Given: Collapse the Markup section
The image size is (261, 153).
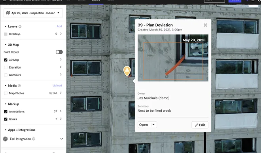Looking at the screenshot, I should tap(5, 104).
